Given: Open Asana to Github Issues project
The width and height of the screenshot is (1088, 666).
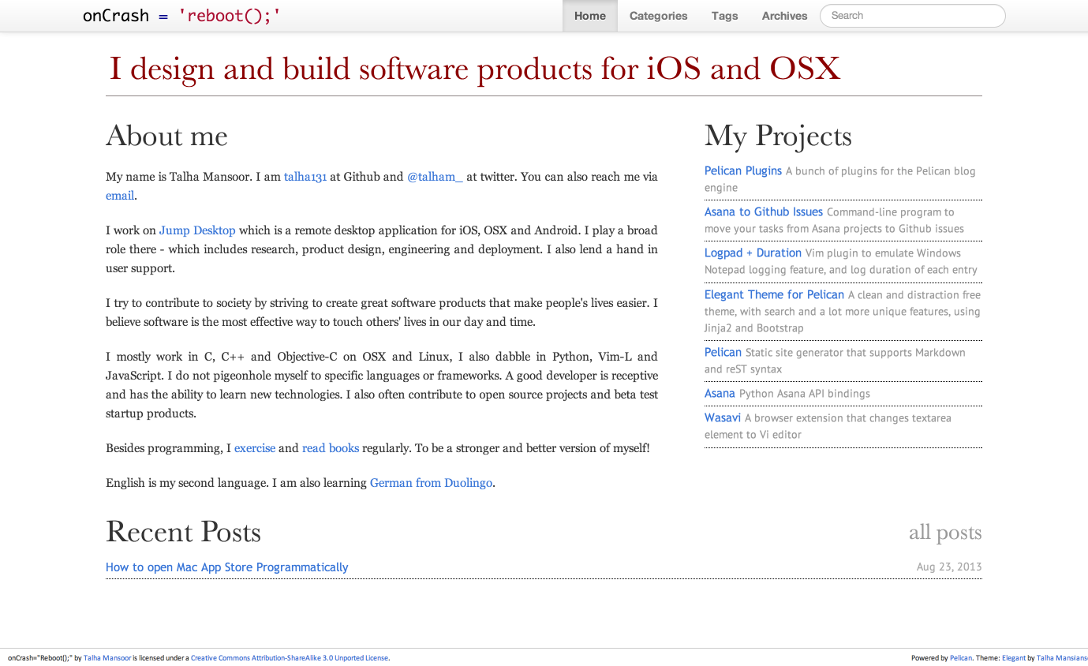Looking at the screenshot, I should 764,211.
